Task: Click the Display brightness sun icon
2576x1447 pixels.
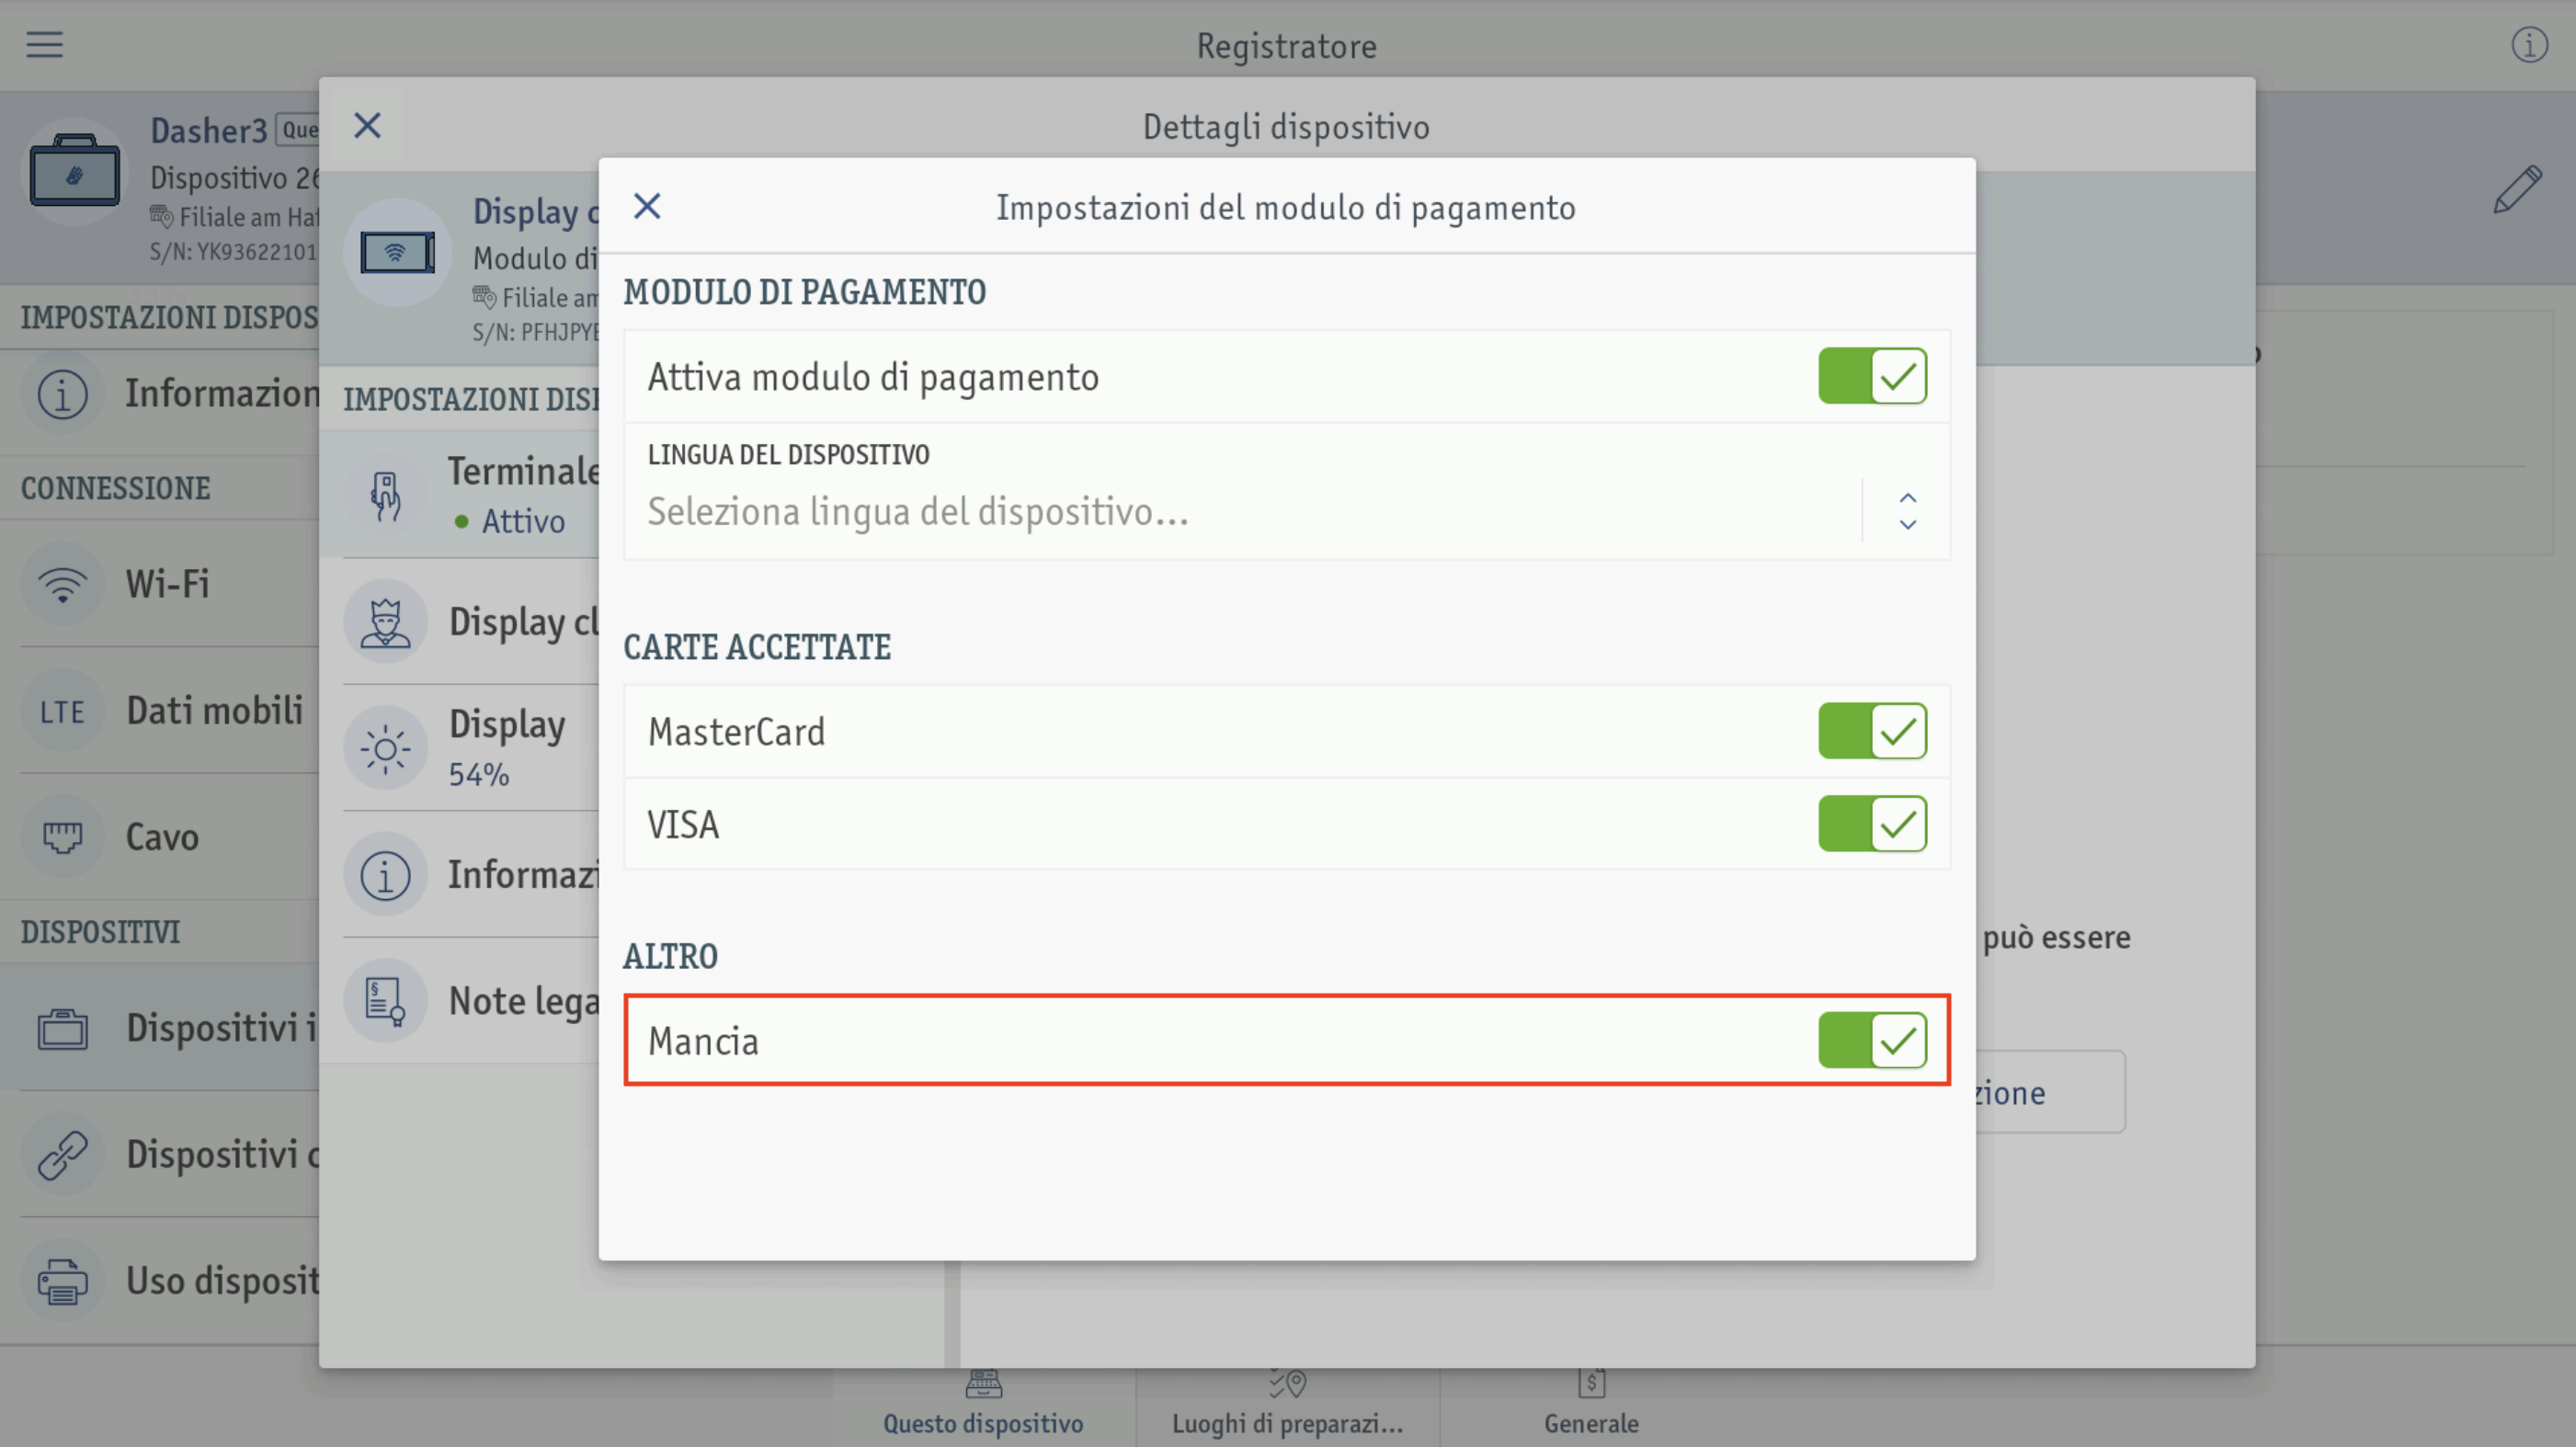Action: [x=385, y=749]
